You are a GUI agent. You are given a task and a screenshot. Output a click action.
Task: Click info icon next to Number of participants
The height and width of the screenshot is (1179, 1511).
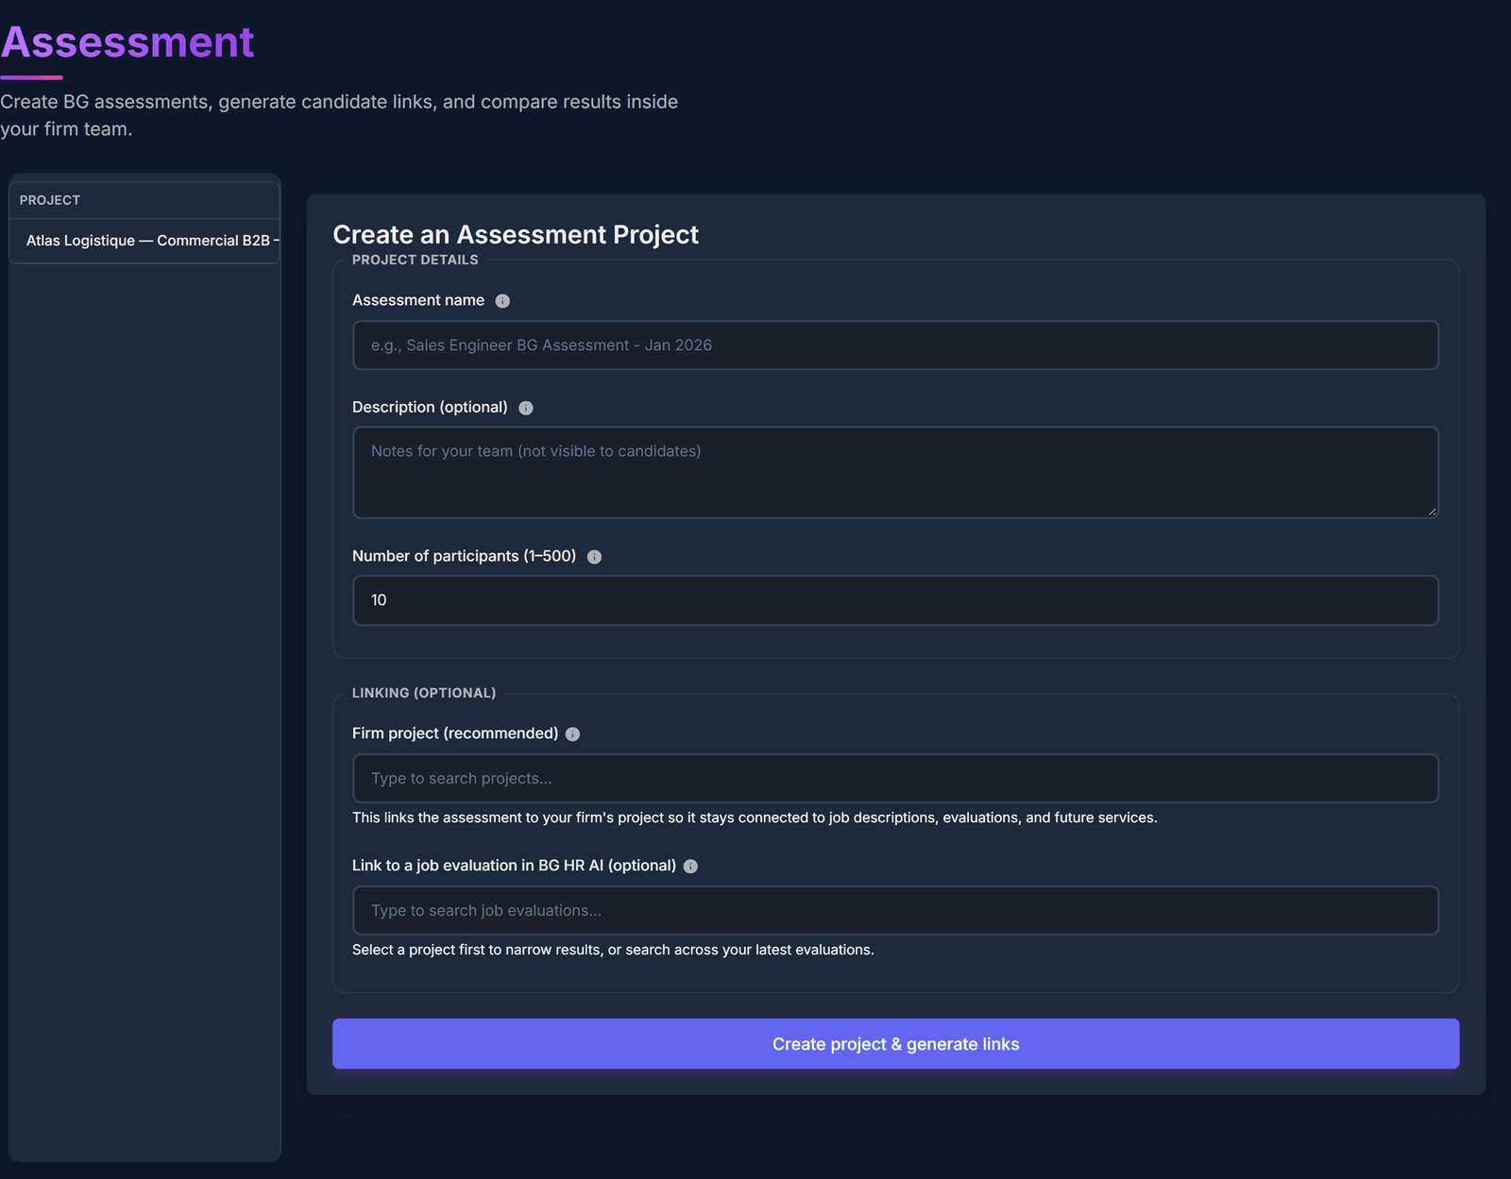[594, 557]
